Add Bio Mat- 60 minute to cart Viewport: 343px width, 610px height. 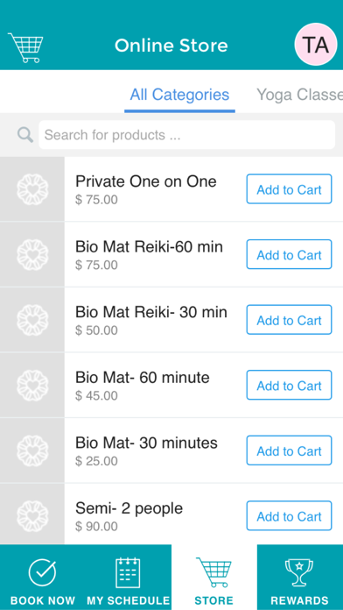pos(290,385)
